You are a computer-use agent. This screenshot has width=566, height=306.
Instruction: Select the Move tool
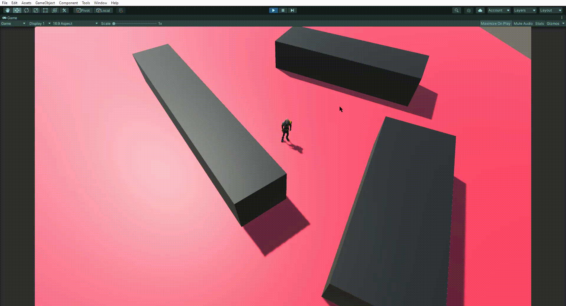tap(17, 10)
